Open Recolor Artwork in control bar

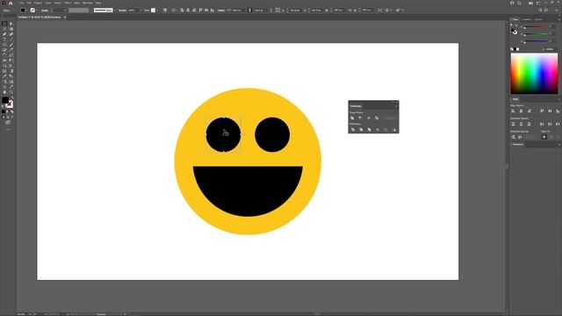click(165, 10)
